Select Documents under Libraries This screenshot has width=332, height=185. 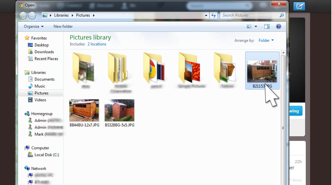[44, 79]
